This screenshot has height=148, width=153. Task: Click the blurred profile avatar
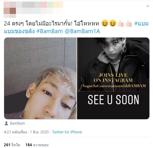(10, 10)
